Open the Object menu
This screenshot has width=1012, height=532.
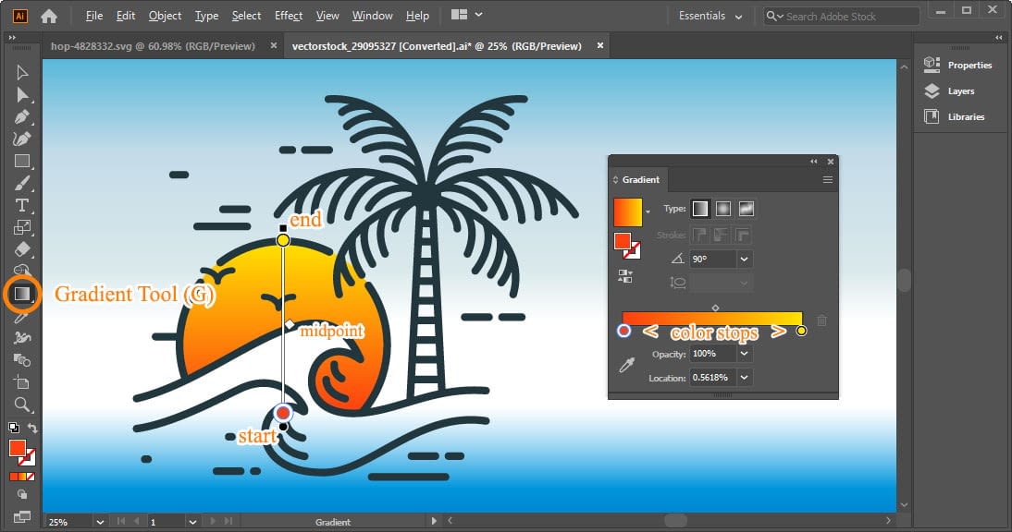coord(165,15)
